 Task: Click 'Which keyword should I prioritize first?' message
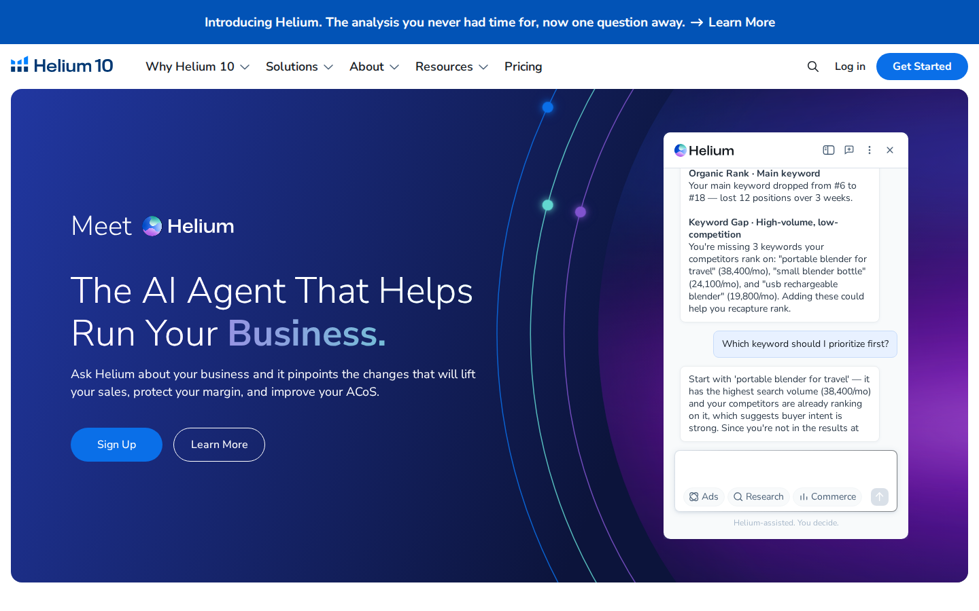click(x=805, y=344)
